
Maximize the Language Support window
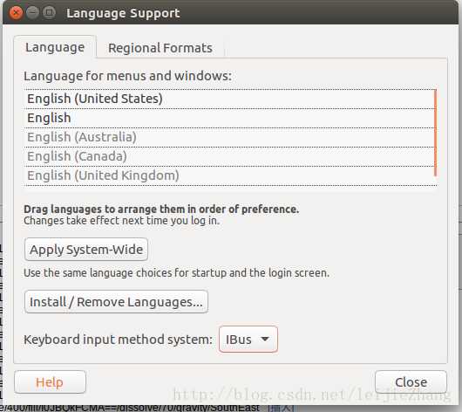pos(49,13)
